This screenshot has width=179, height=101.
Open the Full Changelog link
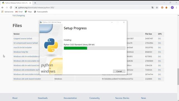(x=19, y=15)
